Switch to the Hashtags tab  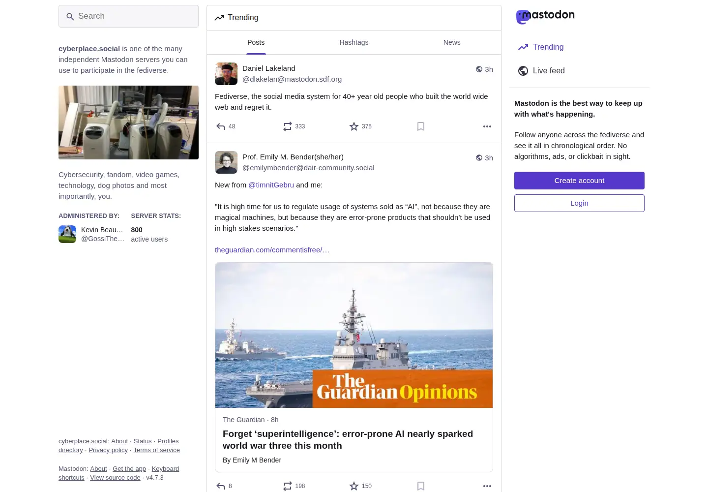pyautogui.click(x=354, y=42)
